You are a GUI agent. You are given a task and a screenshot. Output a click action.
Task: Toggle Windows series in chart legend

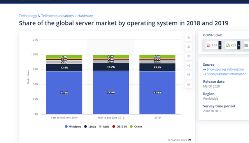click(x=73, y=127)
